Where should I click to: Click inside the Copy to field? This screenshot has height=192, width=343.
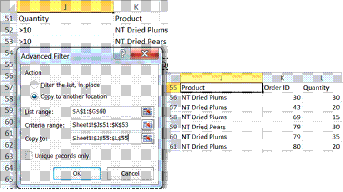[105, 138]
